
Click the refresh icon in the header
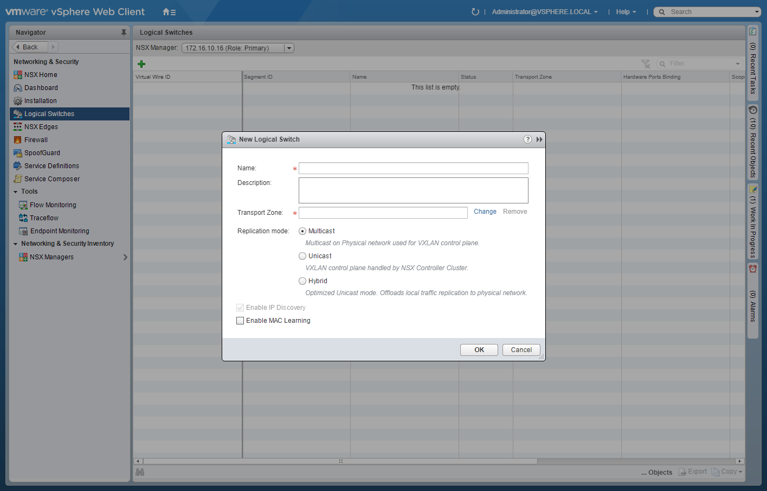[x=475, y=12]
